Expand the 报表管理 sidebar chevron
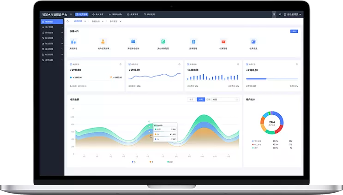The height and width of the screenshot is (195, 343). pyautogui.click(x=62, y=49)
